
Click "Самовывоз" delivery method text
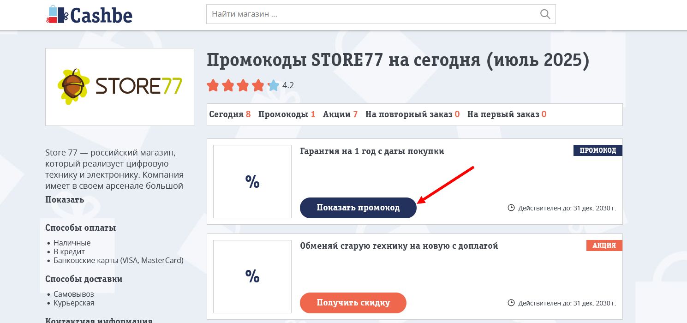point(74,294)
